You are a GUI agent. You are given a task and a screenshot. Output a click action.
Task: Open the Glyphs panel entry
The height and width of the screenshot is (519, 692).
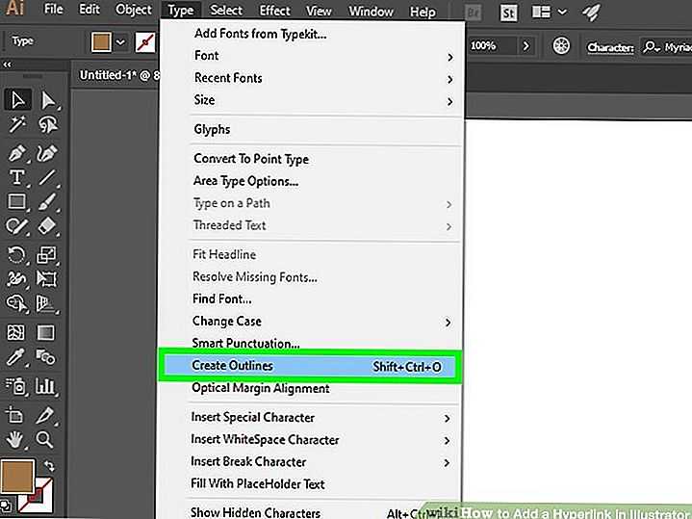212,129
